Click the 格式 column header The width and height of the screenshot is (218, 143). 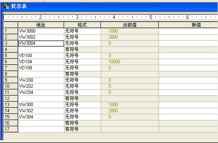coord(82,25)
